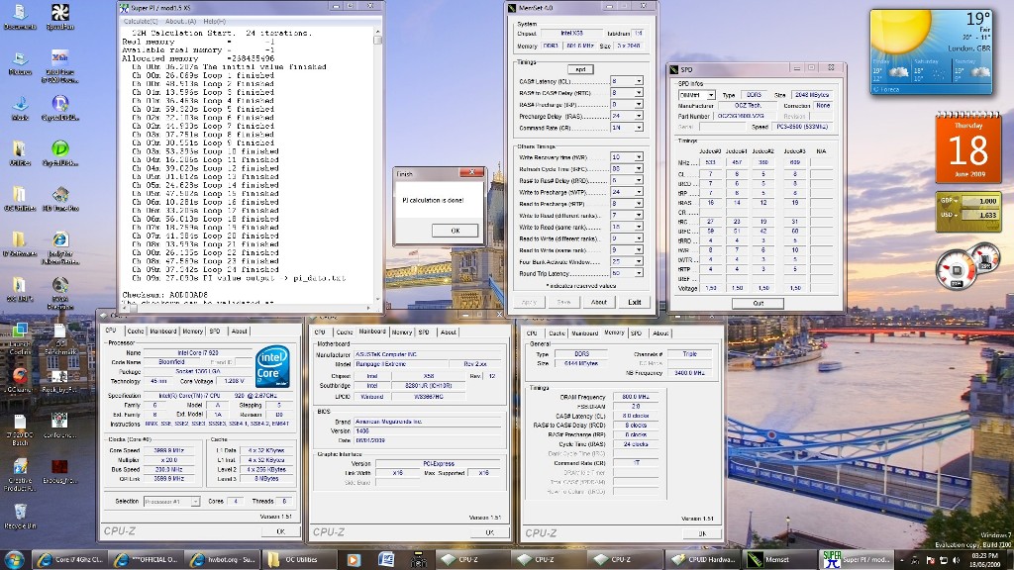Screen dimensions: 1014x570
Task: Select SPD tab in middle CPU-Z window
Action: tap(424, 332)
